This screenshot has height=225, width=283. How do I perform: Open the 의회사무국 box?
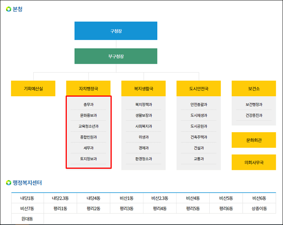click(254, 162)
